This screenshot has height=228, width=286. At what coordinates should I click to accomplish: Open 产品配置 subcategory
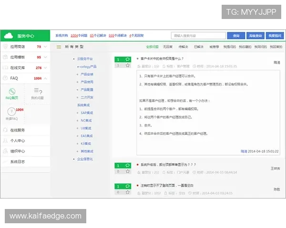87,90
